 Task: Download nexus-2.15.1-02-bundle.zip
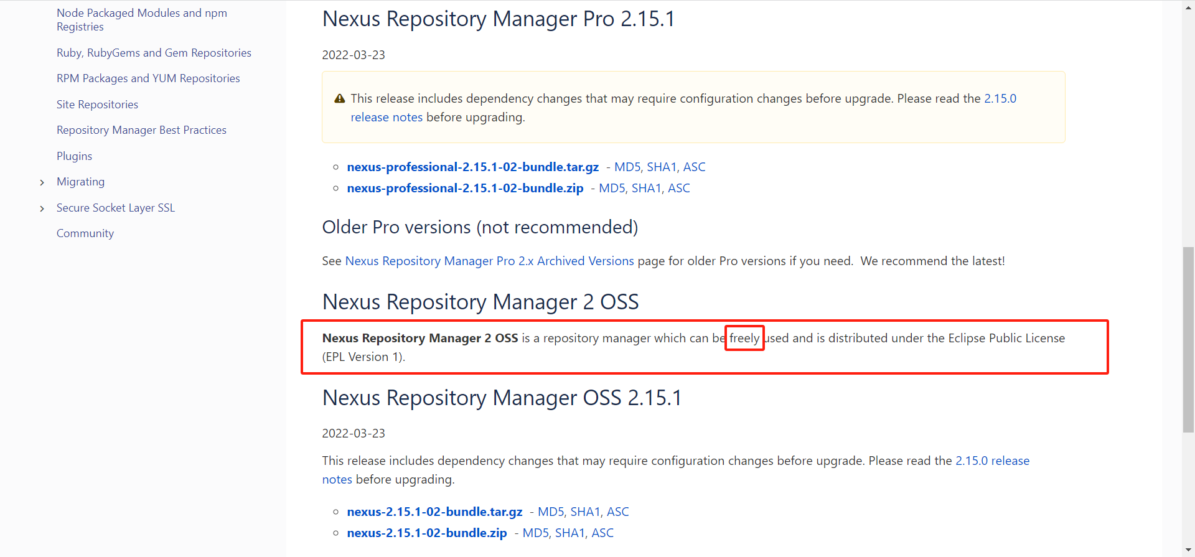pyautogui.click(x=427, y=533)
